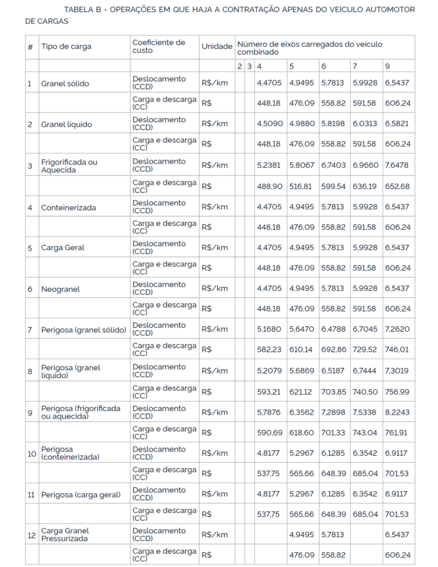Click the 652,68 load and unload value
Screen dimensions: 438x567
pyautogui.click(x=397, y=186)
